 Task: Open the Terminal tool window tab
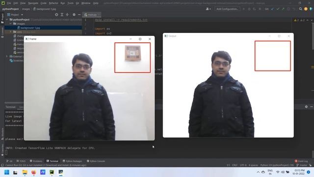point(52,161)
